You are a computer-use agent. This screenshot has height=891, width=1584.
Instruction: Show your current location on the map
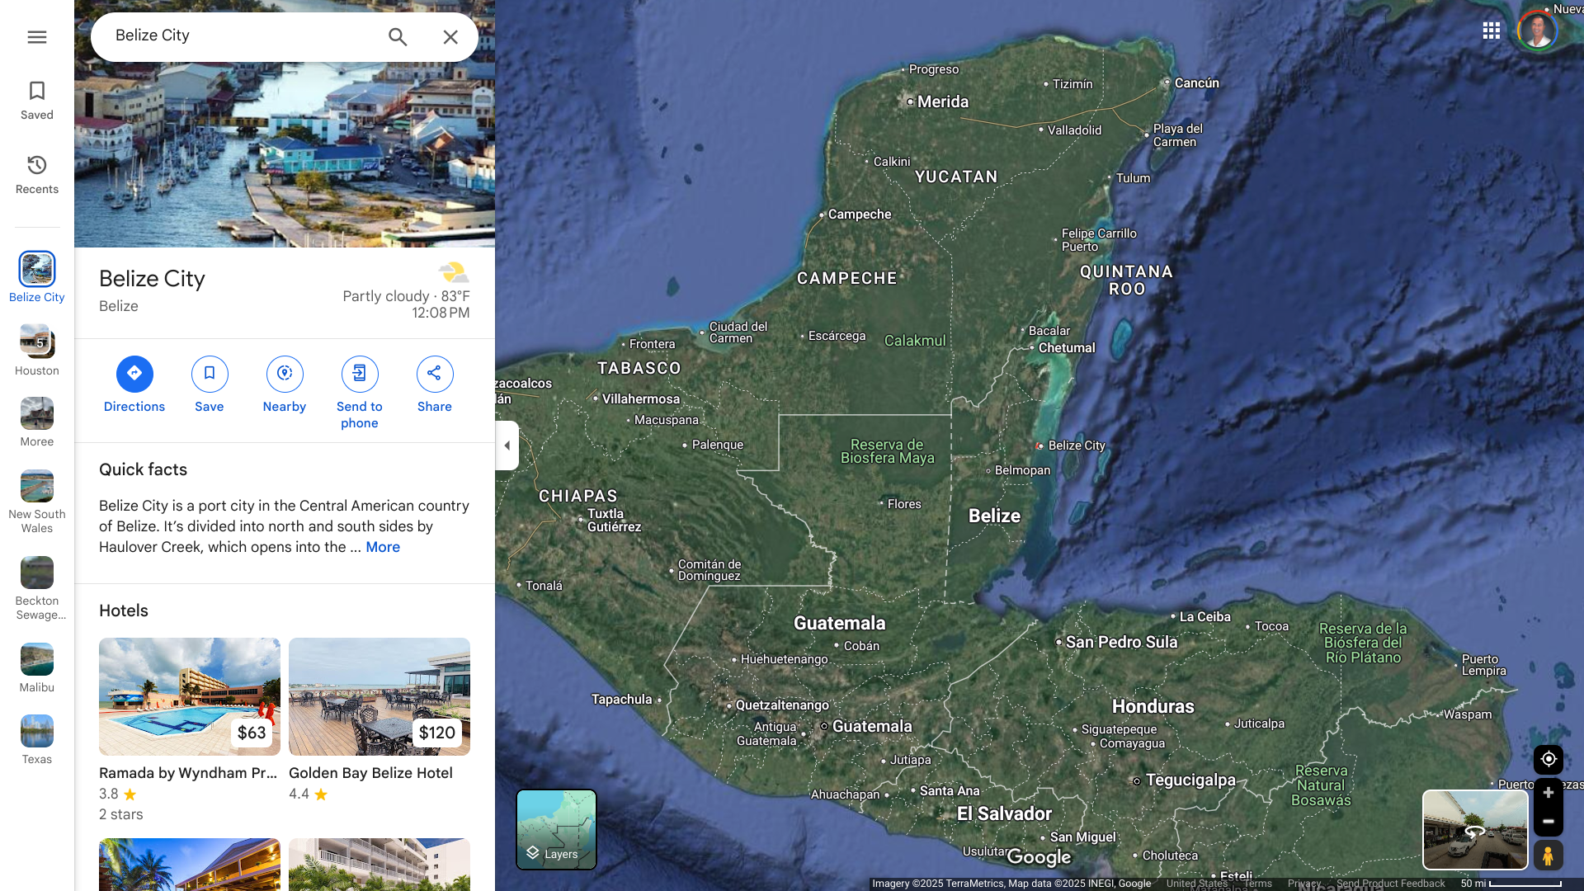(x=1548, y=759)
